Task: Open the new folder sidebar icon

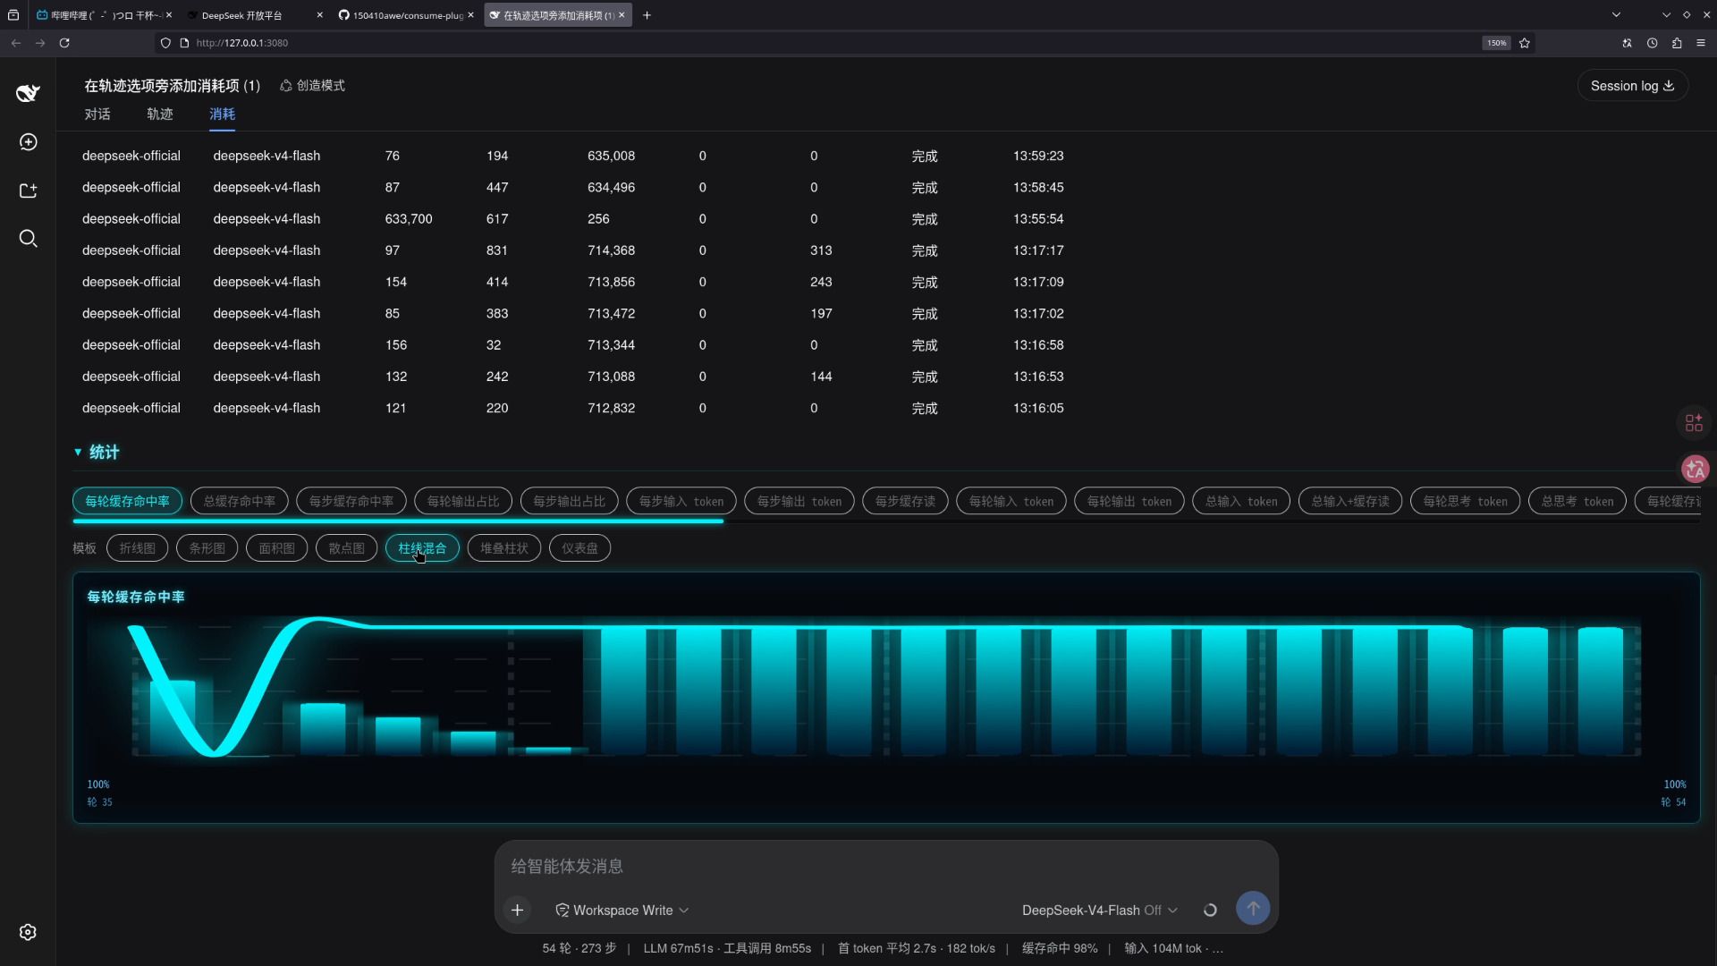Action: click(28, 191)
